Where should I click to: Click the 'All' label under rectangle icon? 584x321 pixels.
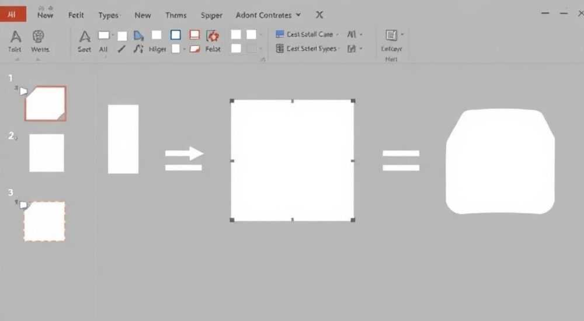click(x=103, y=49)
